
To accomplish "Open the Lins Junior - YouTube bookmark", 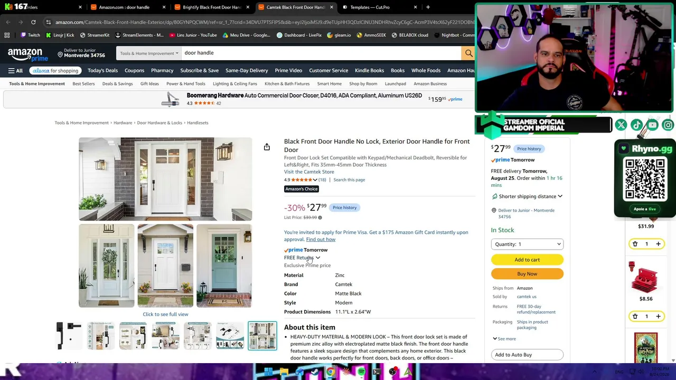I will [x=193, y=35].
